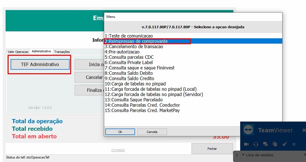Close the TeamViewer panel
This screenshot has height=162, width=306.
304,130
